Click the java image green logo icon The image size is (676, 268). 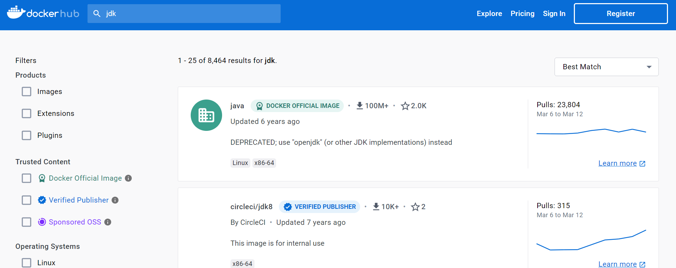click(x=206, y=115)
